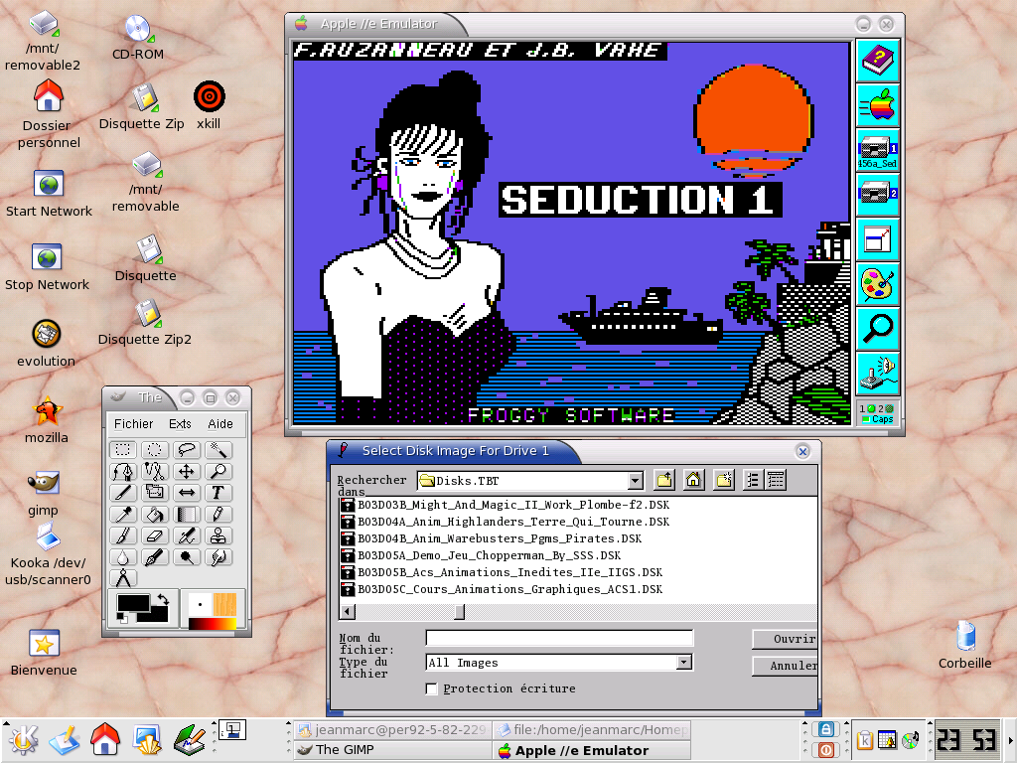
Task: Click the new folder button in file dialog
Action: [724, 480]
